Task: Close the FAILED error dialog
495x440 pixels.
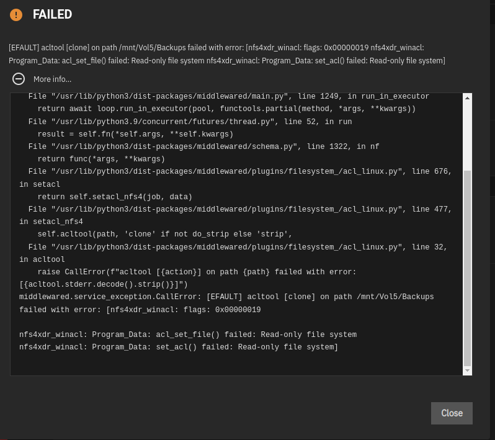Action: 452,413
